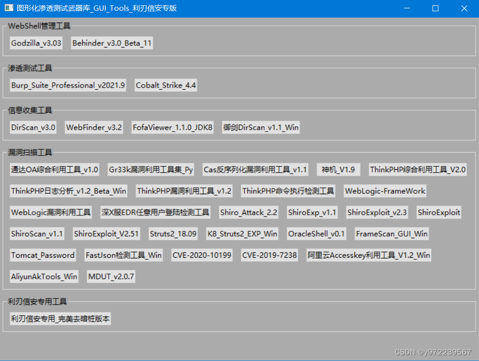Image resolution: width=479 pixels, height=361 pixels.
Task: Launch Godzilla_v3.03 webshell tool
Action: click(x=36, y=43)
